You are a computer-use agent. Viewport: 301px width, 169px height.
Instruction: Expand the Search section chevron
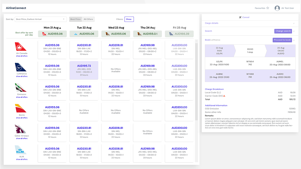coord(294,31)
